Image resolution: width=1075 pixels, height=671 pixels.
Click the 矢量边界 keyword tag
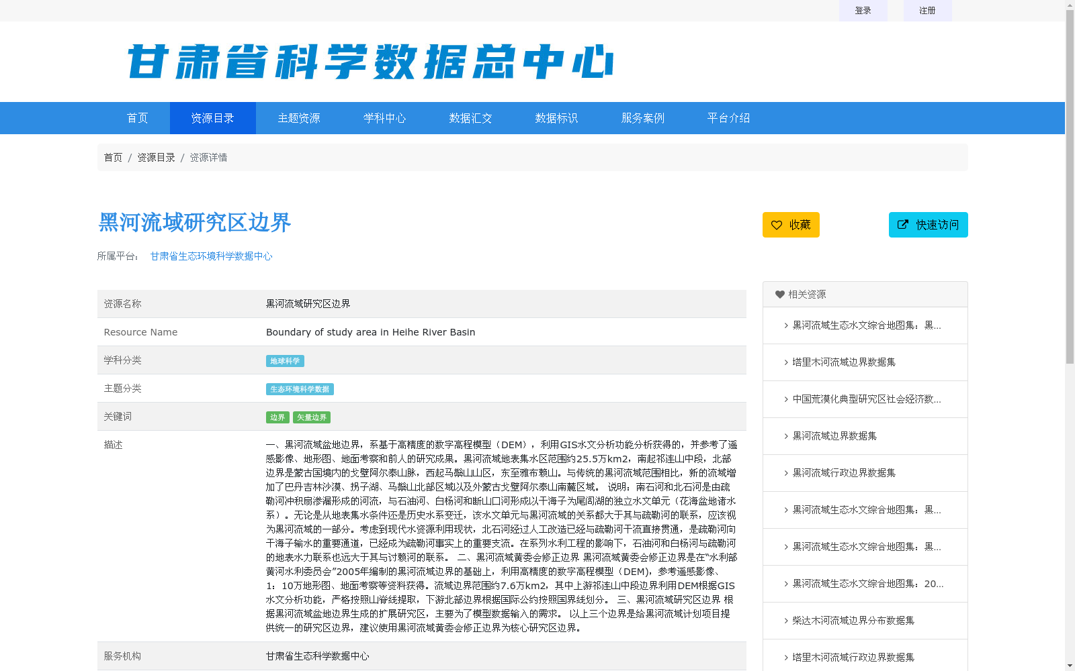(x=312, y=417)
